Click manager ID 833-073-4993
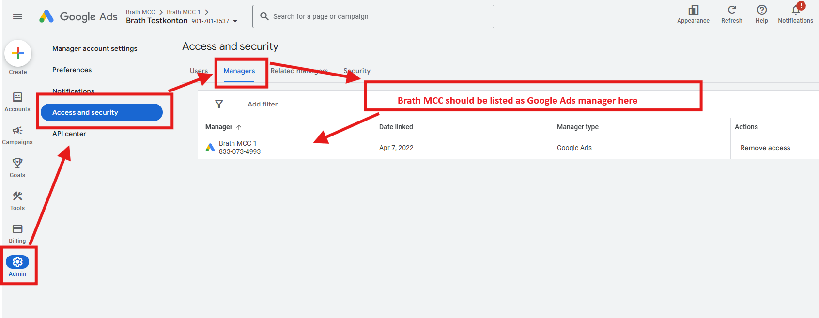The image size is (819, 318). coord(240,151)
